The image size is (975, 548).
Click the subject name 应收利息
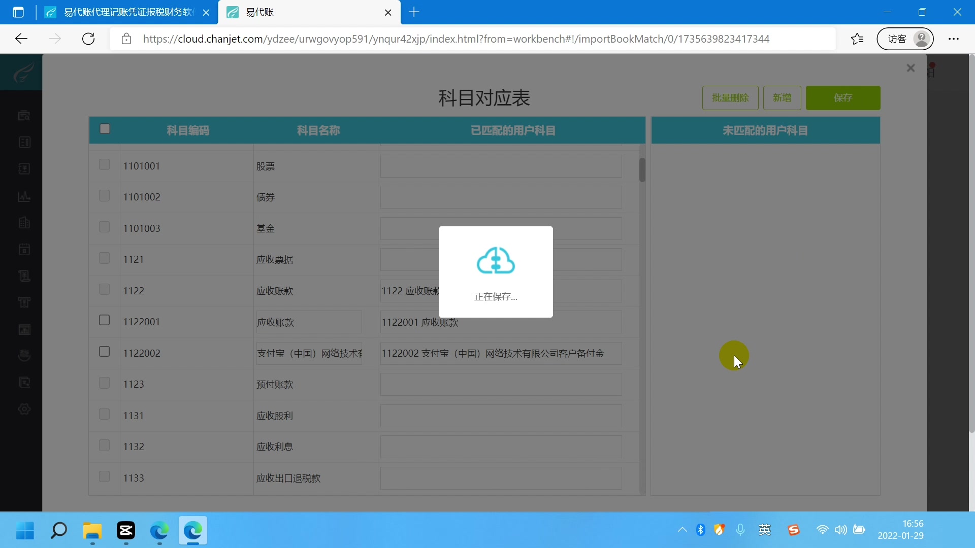click(275, 447)
